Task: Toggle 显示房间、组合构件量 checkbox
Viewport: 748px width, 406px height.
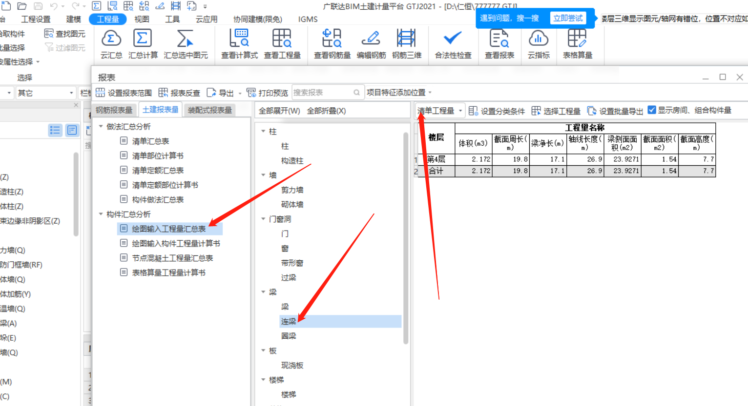Action: pos(652,110)
